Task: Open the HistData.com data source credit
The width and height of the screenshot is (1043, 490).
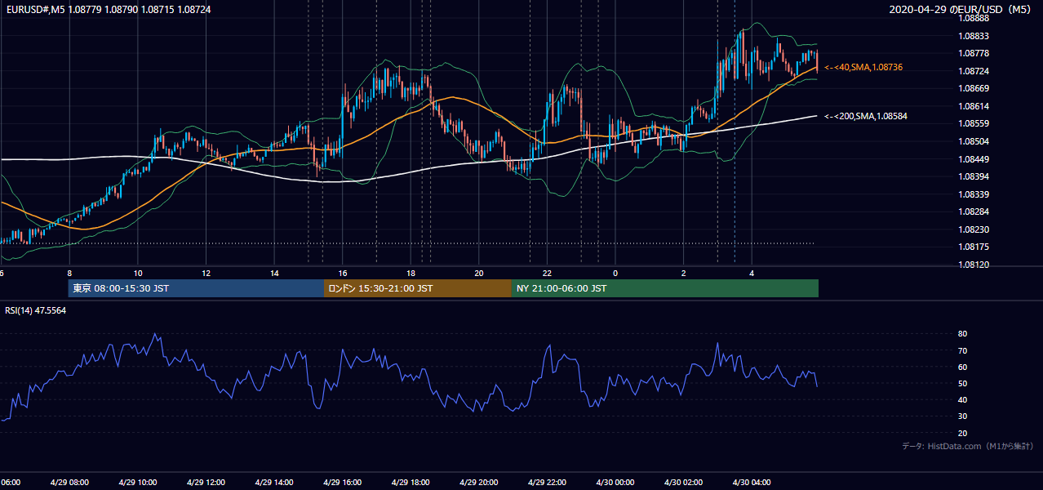Action: 968,446
